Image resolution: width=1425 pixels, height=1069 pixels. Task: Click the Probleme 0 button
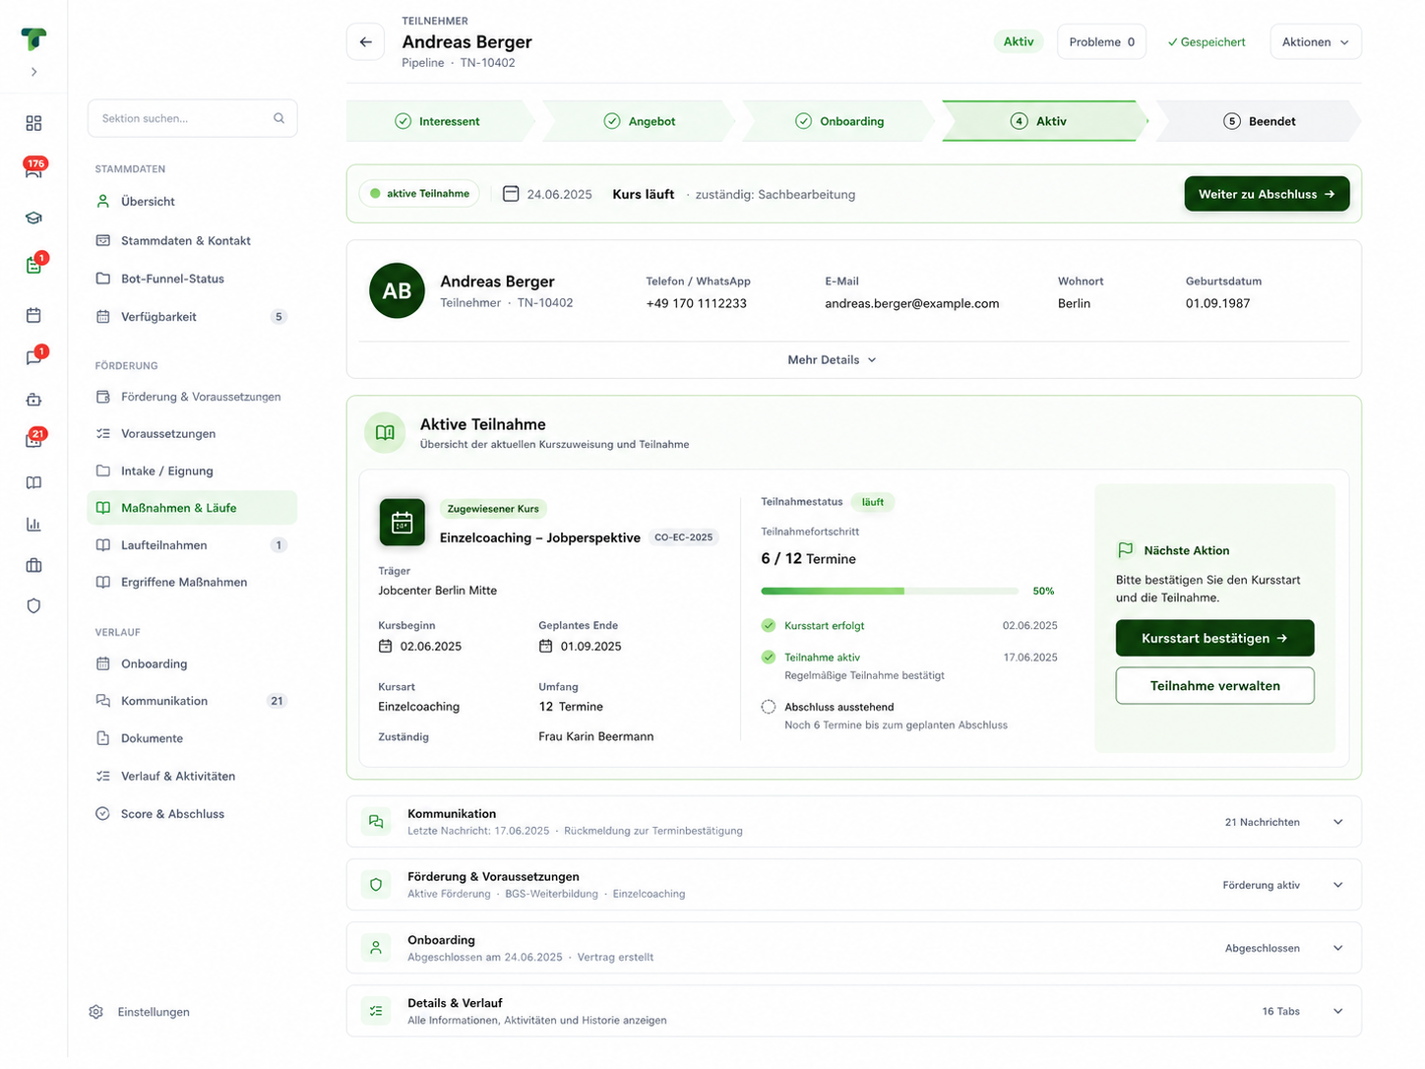pyautogui.click(x=1101, y=42)
